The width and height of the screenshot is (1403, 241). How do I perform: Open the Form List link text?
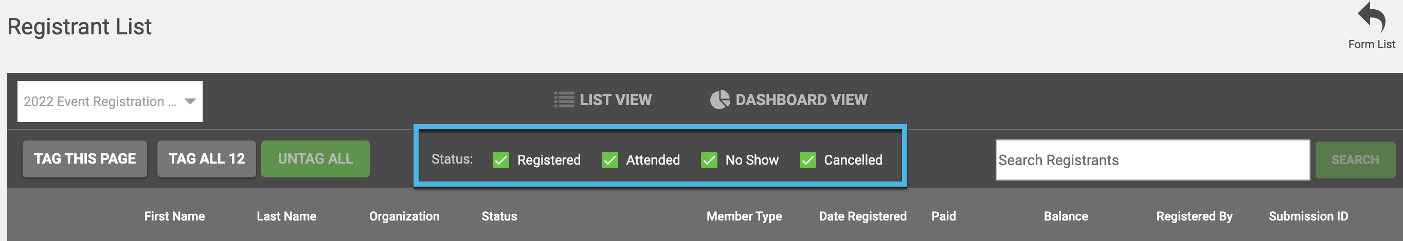pyautogui.click(x=1371, y=45)
